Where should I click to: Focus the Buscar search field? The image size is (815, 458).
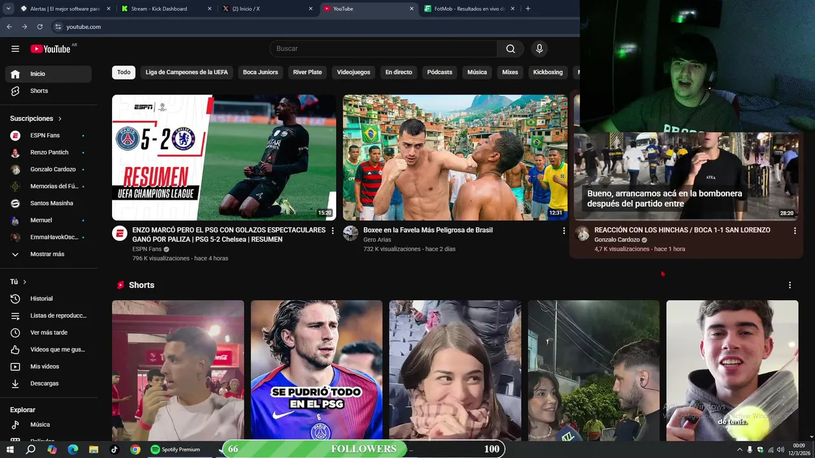pyautogui.click(x=384, y=49)
